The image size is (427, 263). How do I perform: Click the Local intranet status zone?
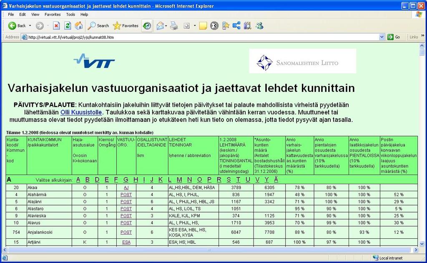388,258
